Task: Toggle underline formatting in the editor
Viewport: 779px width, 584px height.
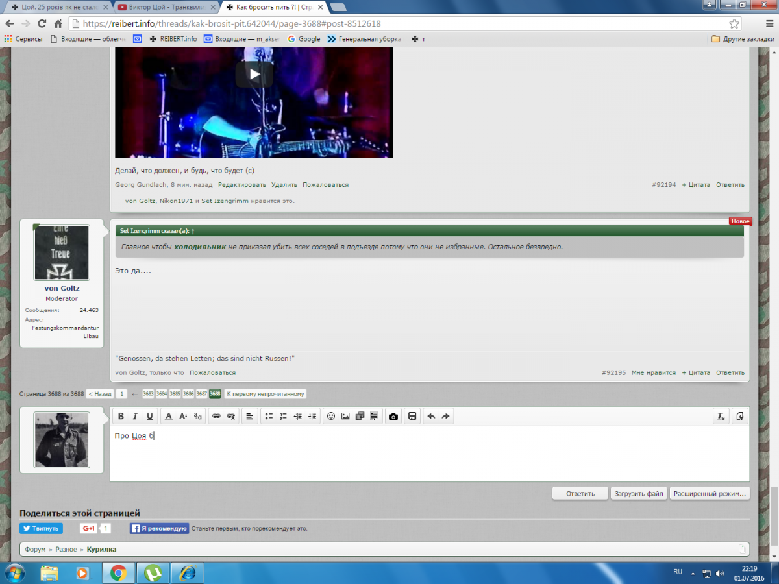Action: [x=150, y=417]
